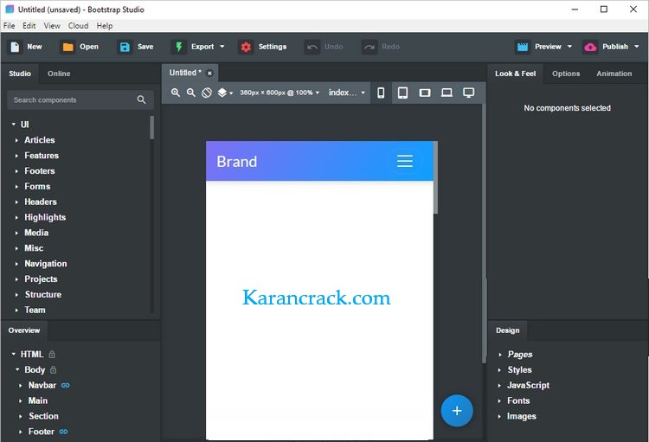Select the tablet portrait viewport
The height and width of the screenshot is (442, 649).
click(402, 93)
